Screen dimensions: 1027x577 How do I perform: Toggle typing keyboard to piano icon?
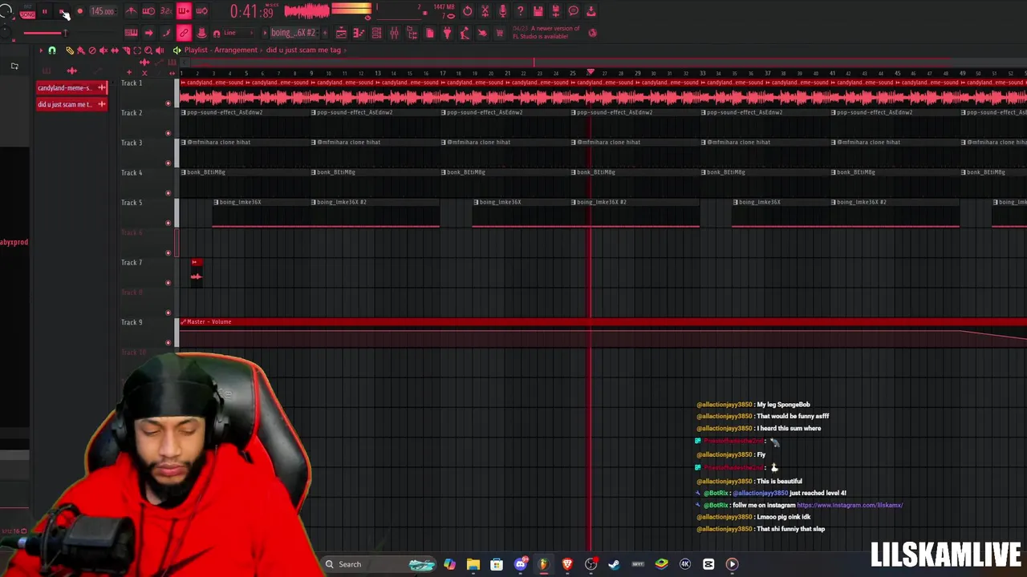point(131,33)
